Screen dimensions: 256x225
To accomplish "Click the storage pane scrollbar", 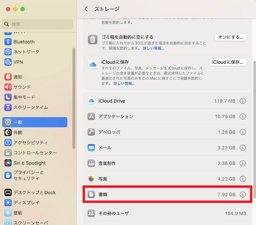I will (254, 129).
